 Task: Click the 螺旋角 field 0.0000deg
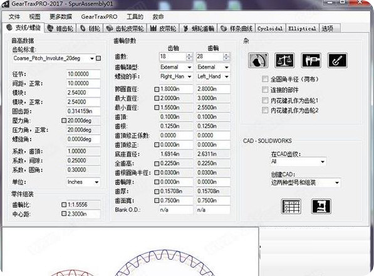click(83, 139)
